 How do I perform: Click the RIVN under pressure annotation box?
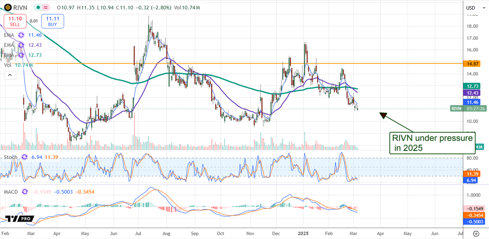click(x=432, y=143)
